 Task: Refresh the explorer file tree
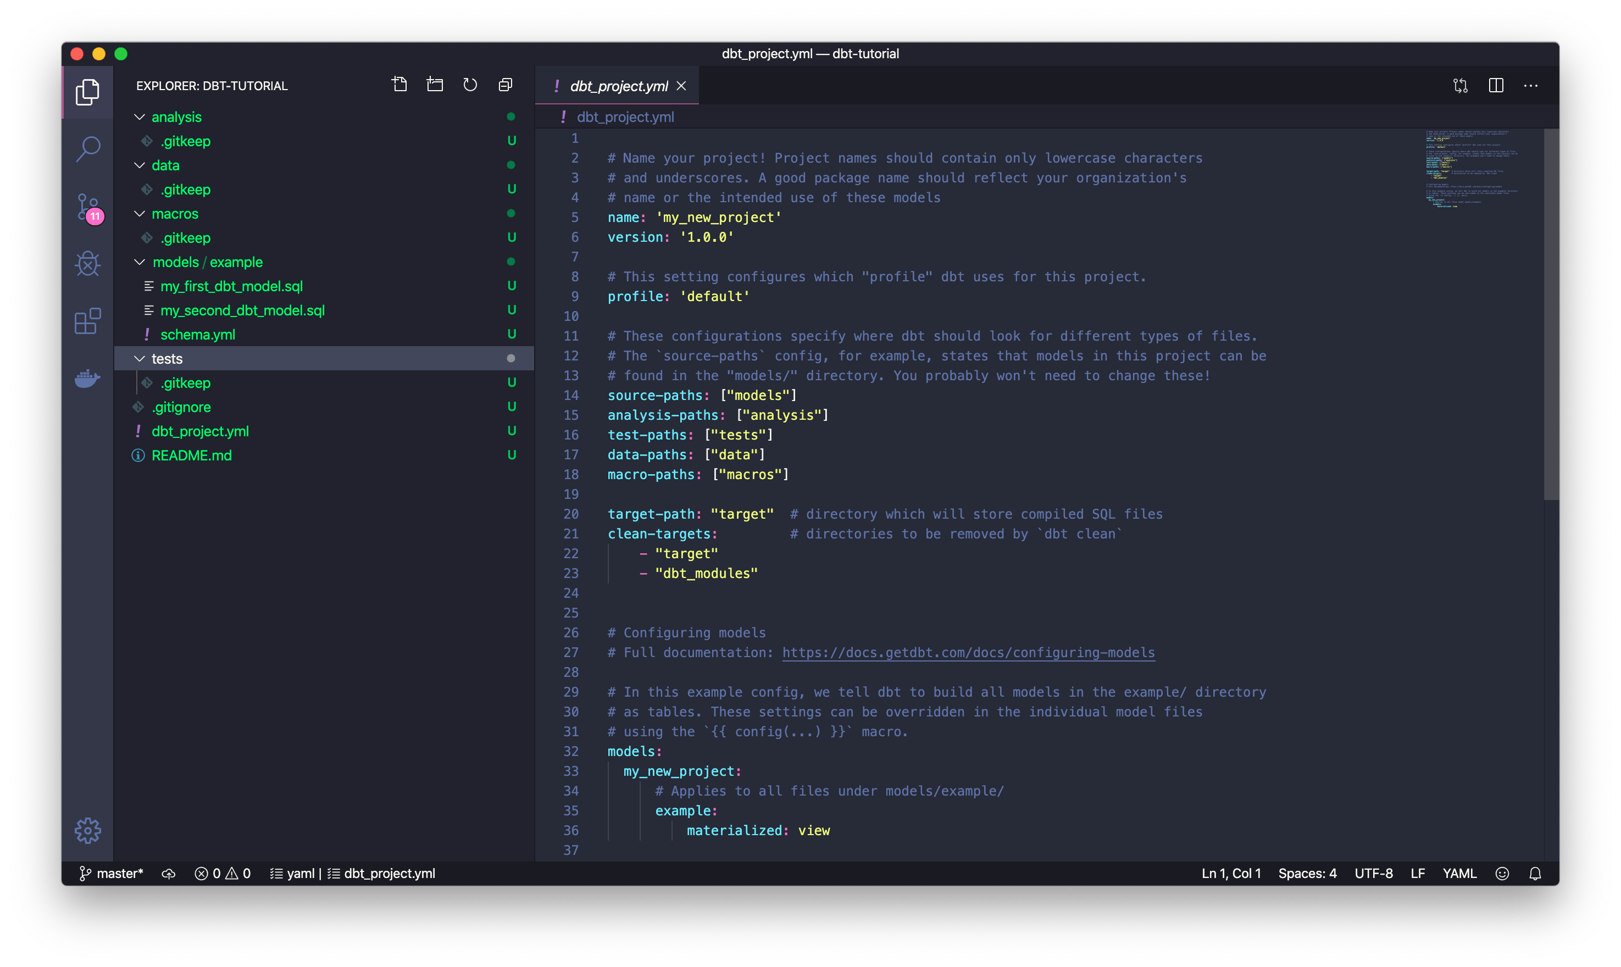[470, 84]
